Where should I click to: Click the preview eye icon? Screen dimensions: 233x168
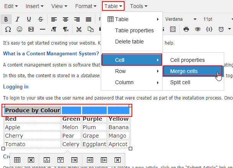198,29
